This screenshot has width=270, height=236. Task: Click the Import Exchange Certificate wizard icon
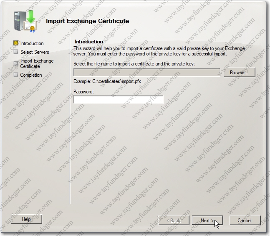(x=25, y=21)
